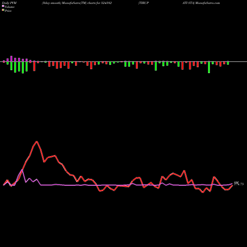
Task: Click the 3day smooth chart caption
Action: click(x=77, y=3)
